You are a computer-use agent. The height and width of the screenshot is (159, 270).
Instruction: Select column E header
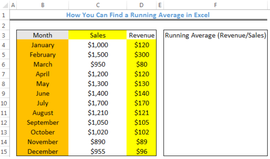point(160,5)
